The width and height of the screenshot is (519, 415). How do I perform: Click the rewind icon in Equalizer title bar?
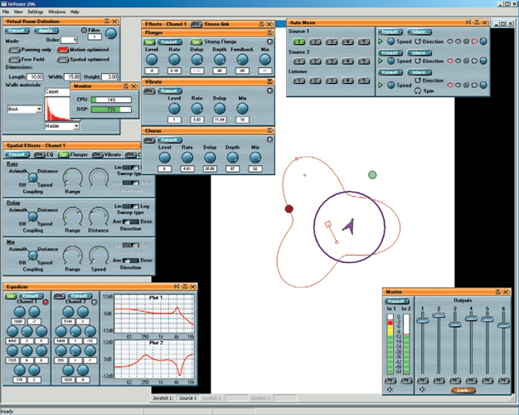[177, 286]
